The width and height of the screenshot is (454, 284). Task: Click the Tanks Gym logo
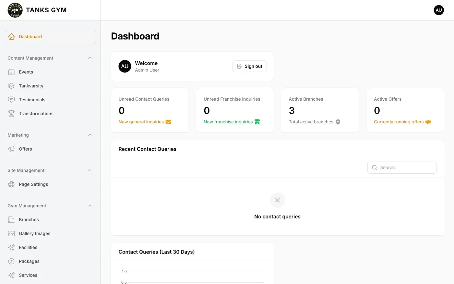click(x=15, y=10)
